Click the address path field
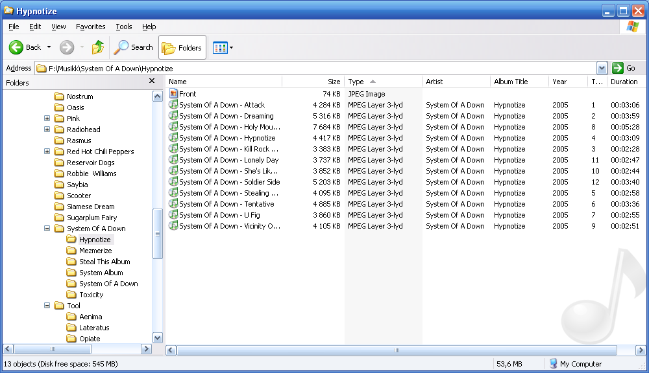The width and height of the screenshot is (649, 373). click(x=316, y=68)
